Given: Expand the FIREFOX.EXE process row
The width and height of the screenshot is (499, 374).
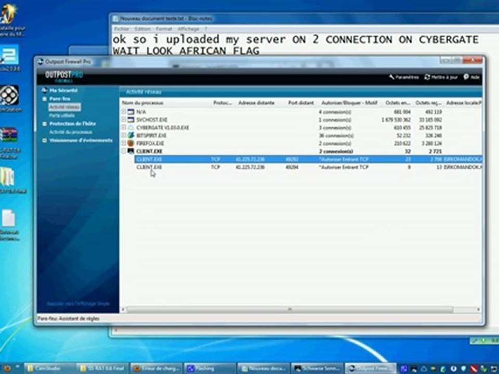Looking at the screenshot, I should 124,143.
